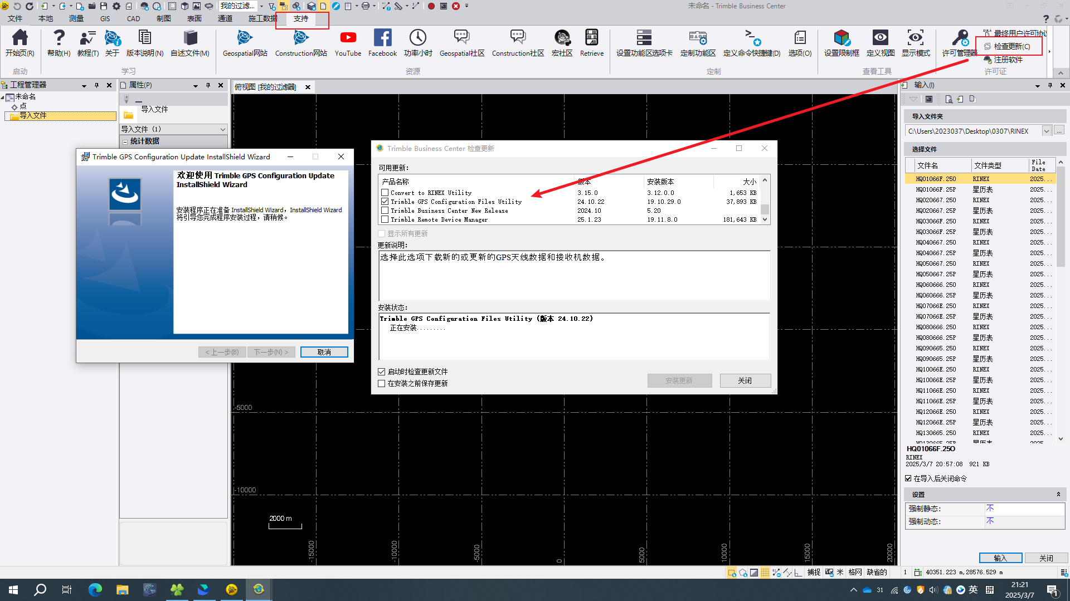This screenshot has height=601, width=1070.
Task: Click 关闭 button in import panel
Action: [1046, 558]
